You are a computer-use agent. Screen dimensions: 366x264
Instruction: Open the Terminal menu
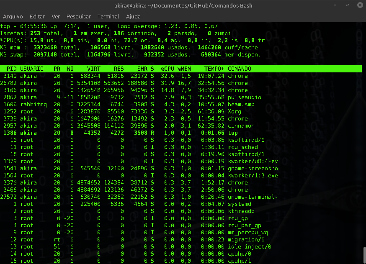(108, 17)
